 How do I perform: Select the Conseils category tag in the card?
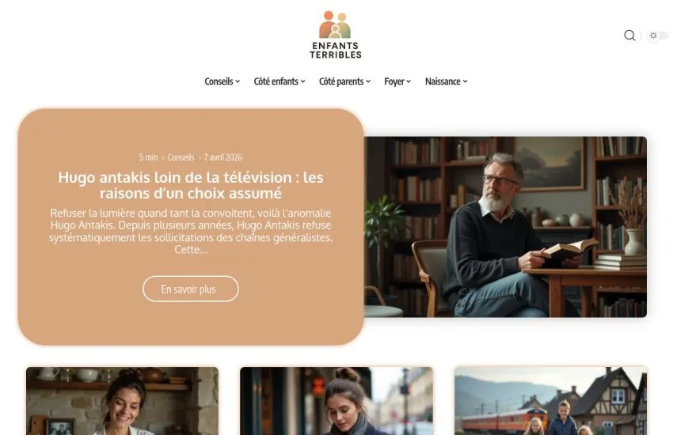coord(181,157)
